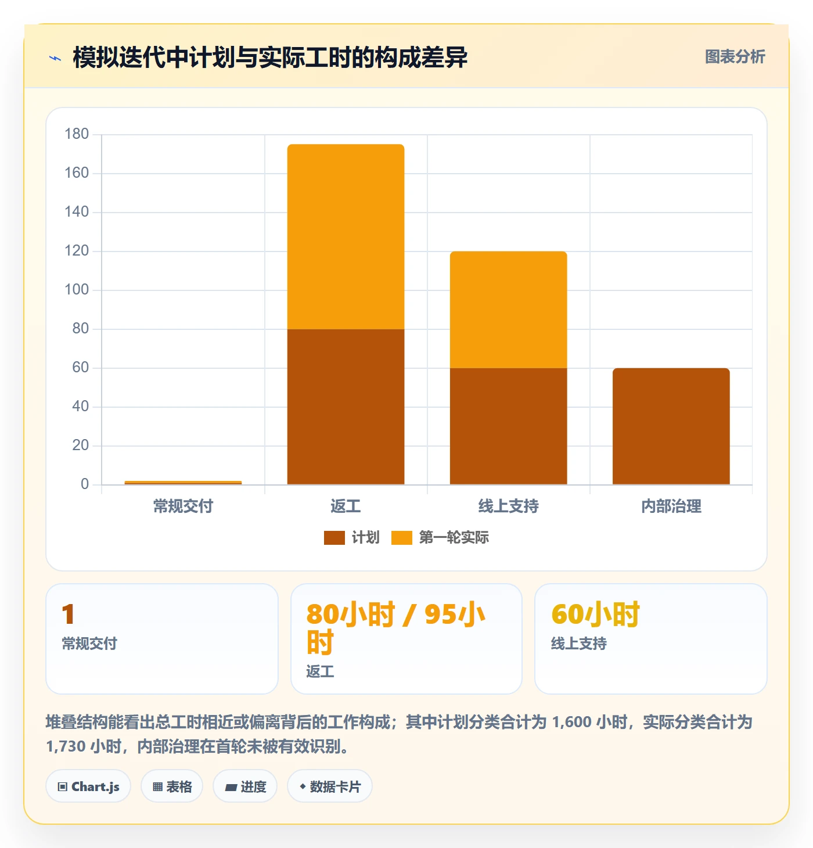Click the 线上支持 x-axis label
813x848 pixels.
pyautogui.click(x=509, y=506)
